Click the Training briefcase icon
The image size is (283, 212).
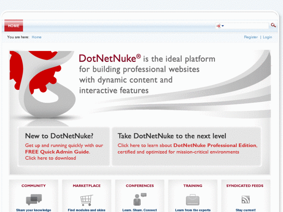click(193, 200)
